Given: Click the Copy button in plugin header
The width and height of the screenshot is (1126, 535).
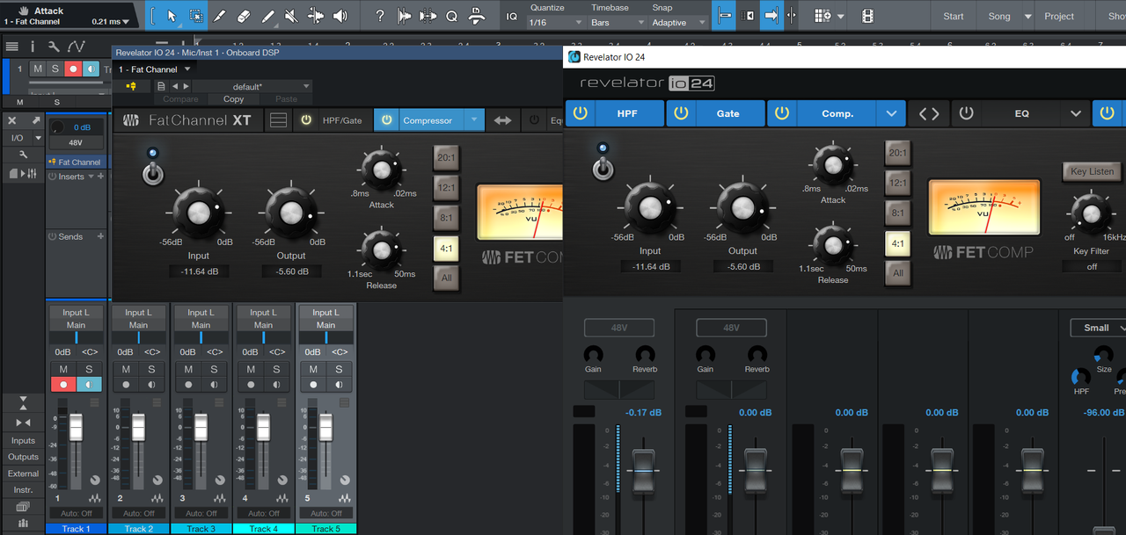Looking at the screenshot, I should 234,99.
